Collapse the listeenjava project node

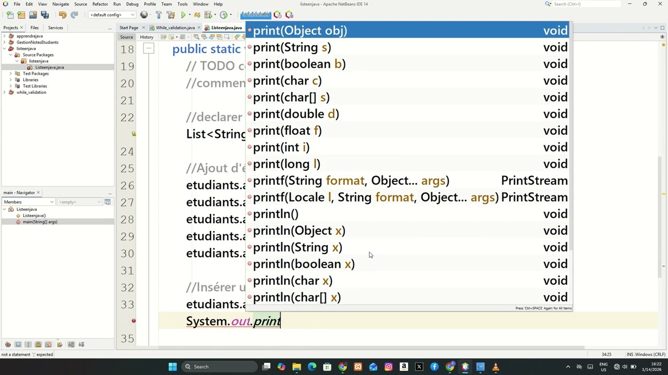4,48
